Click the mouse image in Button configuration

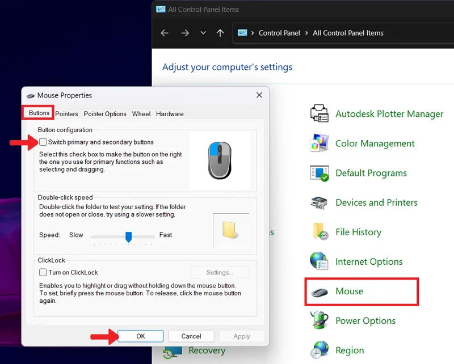tap(220, 160)
